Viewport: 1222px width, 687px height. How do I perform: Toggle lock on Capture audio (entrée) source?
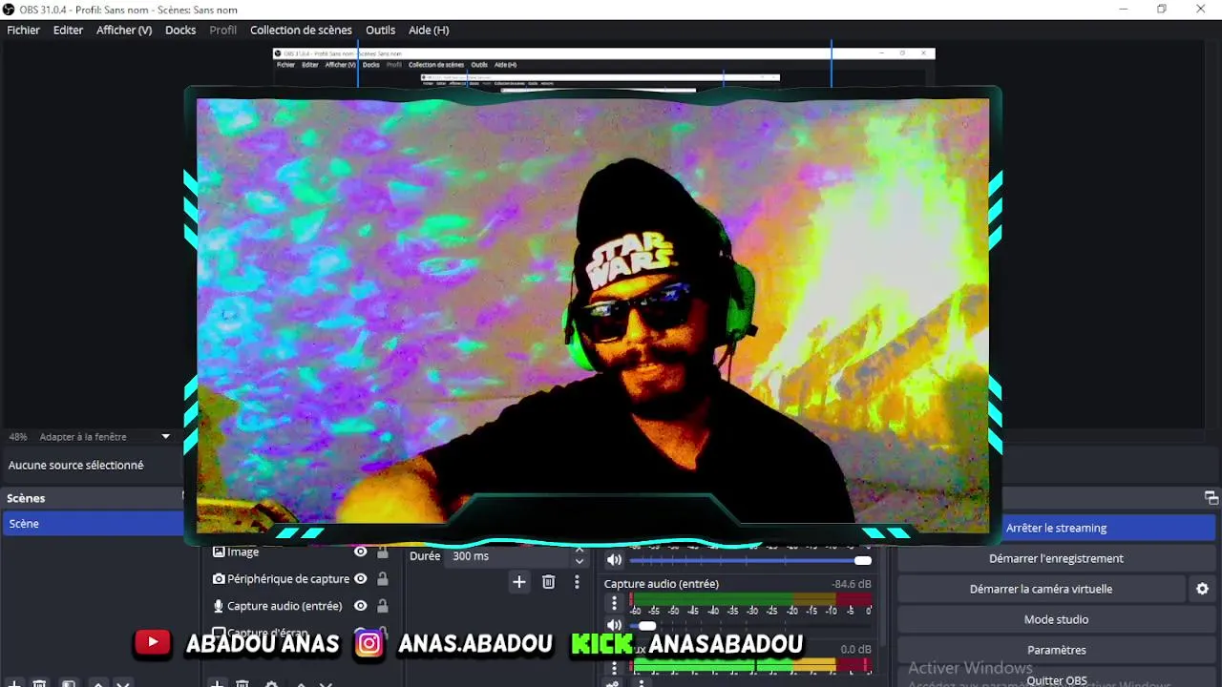coord(383,606)
